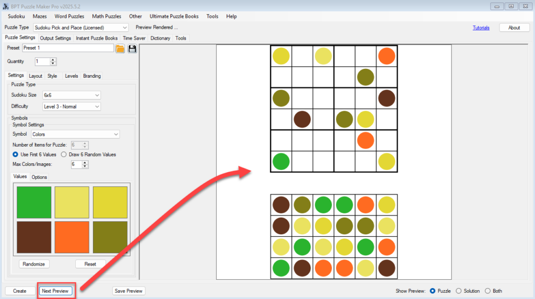Click the Reset button

[90, 264]
